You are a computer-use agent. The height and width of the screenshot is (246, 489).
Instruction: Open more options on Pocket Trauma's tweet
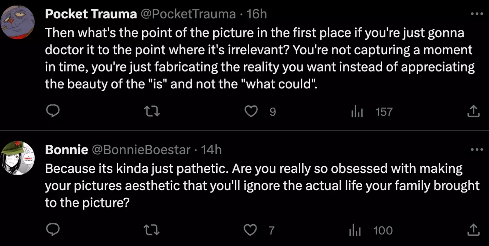tap(476, 14)
